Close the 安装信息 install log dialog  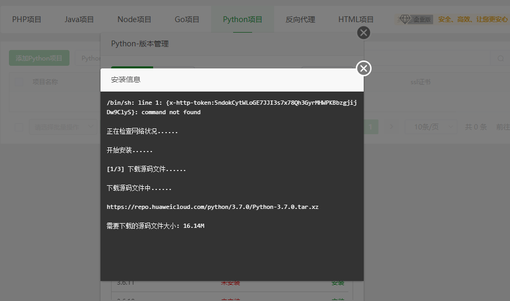click(364, 68)
